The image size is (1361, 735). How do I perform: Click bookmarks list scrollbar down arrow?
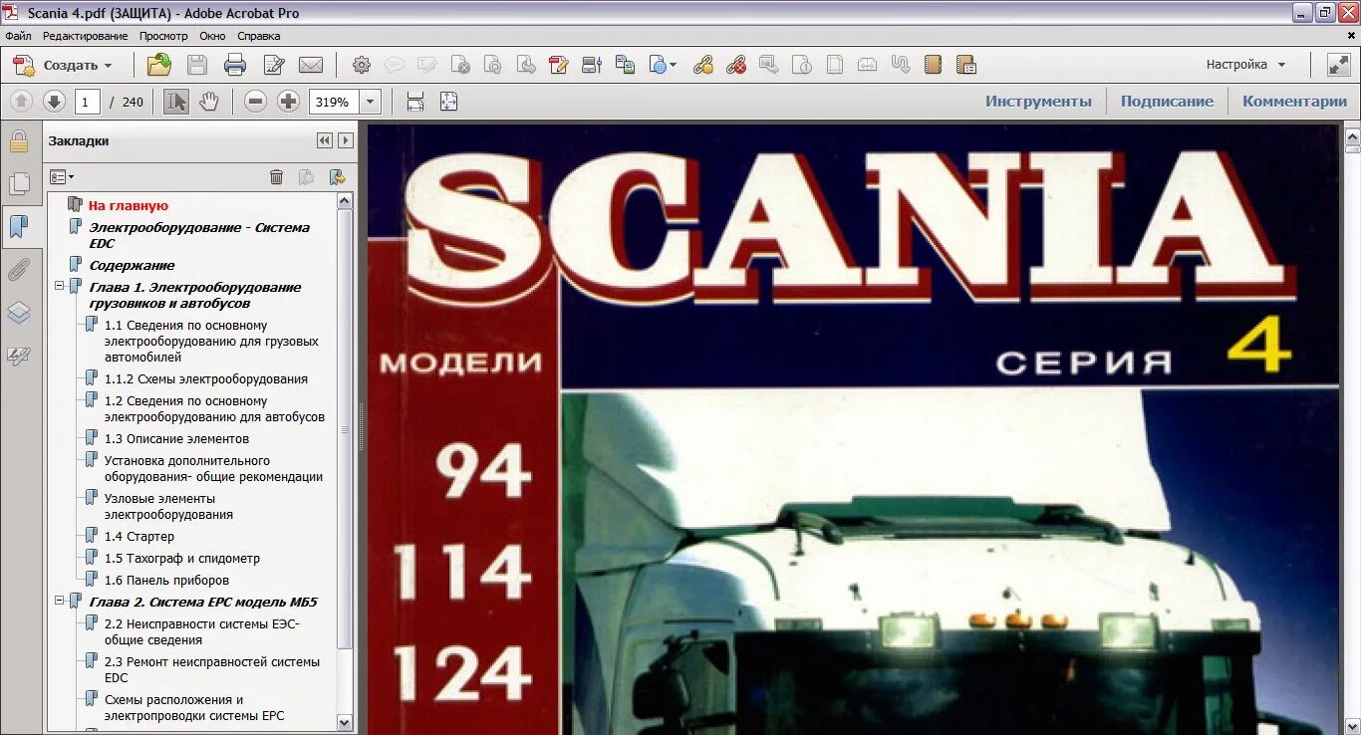[345, 723]
